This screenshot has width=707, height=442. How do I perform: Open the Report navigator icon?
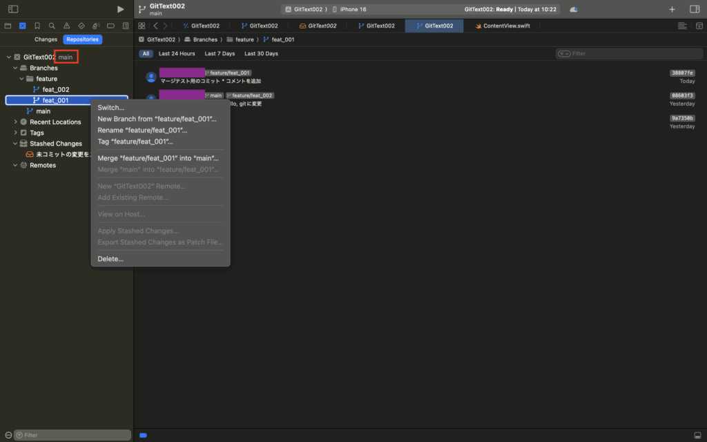(x=126, y=26)
